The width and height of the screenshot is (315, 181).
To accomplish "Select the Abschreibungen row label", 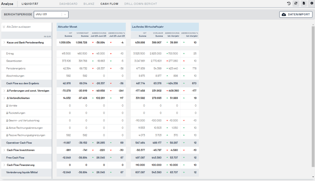I will tap(15, 76).
